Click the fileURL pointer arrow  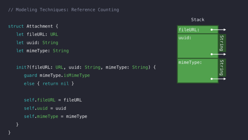coord(218,30)
